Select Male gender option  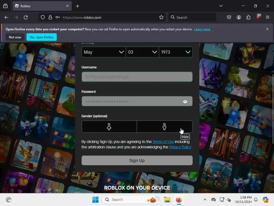(165, 127)
